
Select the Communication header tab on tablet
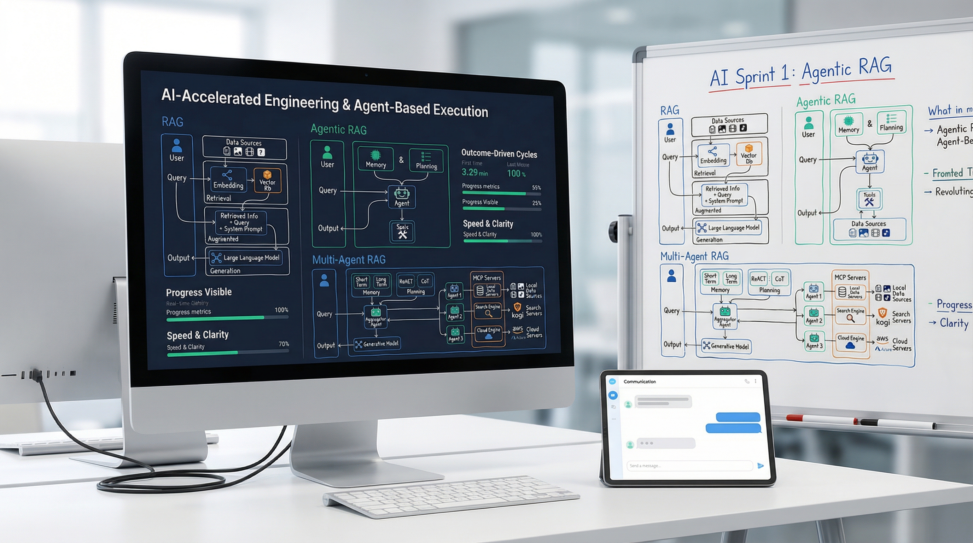tap(640, 382)
